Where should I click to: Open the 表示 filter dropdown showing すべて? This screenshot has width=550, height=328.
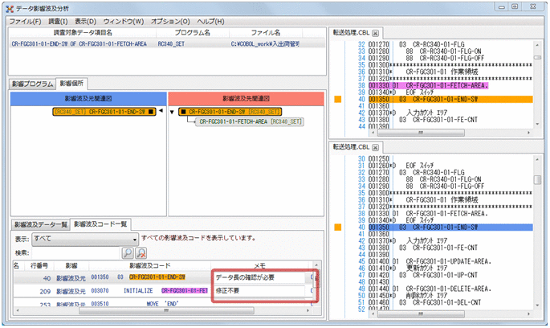coord(88,239)
